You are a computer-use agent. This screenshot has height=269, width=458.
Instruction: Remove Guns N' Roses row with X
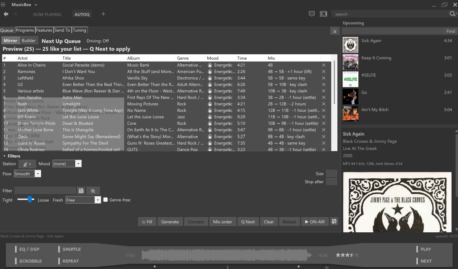click(x=323, y=143)
